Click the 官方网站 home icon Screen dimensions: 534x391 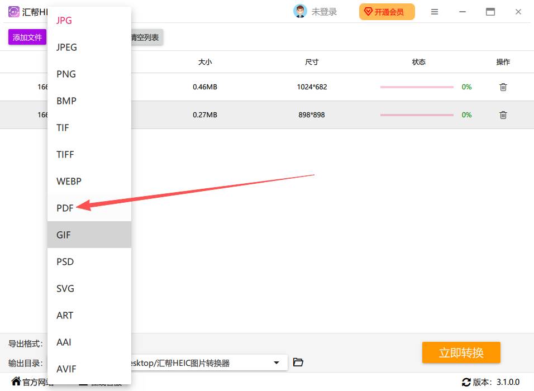point(16,381)
